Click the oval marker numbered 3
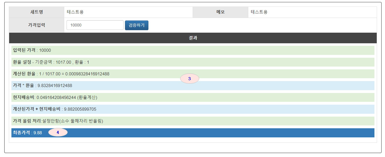Viewport: 385px width, 157px height. pos(190,78)
